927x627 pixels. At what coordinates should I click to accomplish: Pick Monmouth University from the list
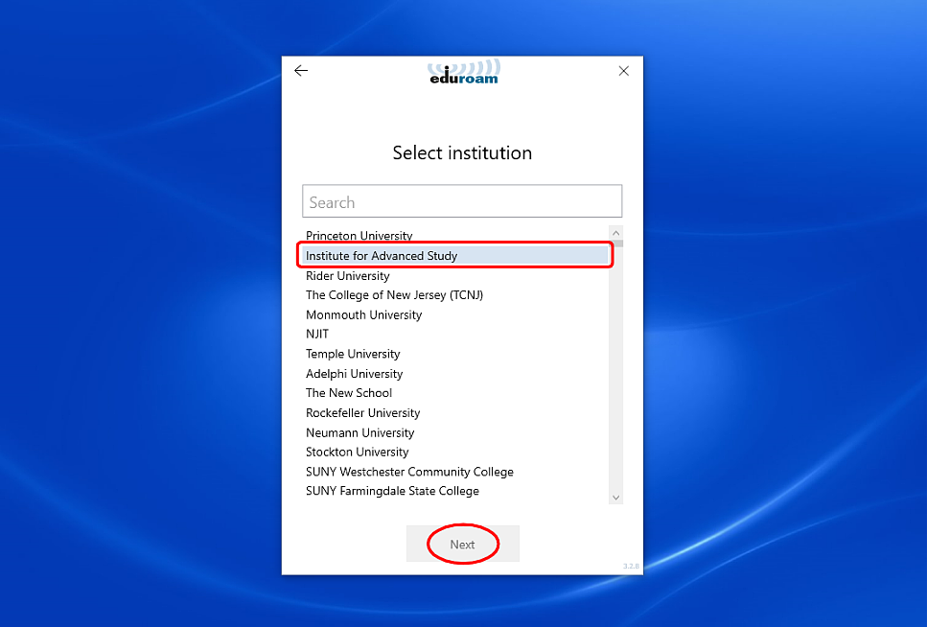tap(363, 314)
